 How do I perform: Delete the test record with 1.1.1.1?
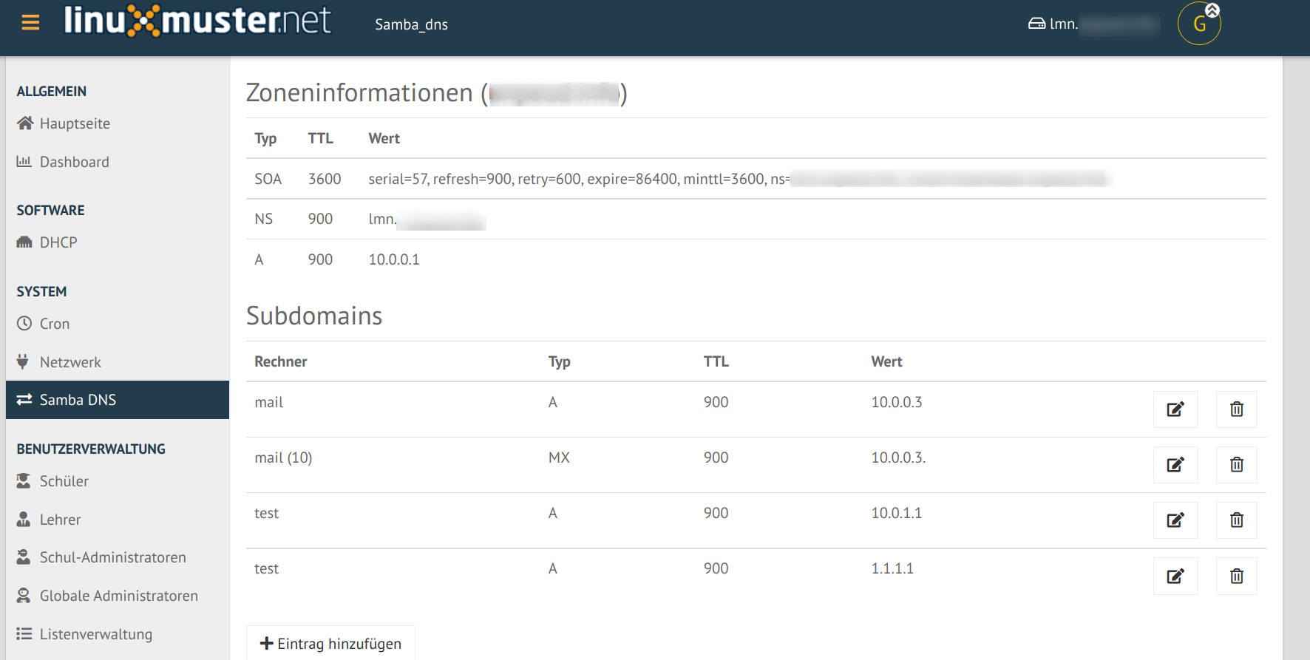coord(1237,576)
